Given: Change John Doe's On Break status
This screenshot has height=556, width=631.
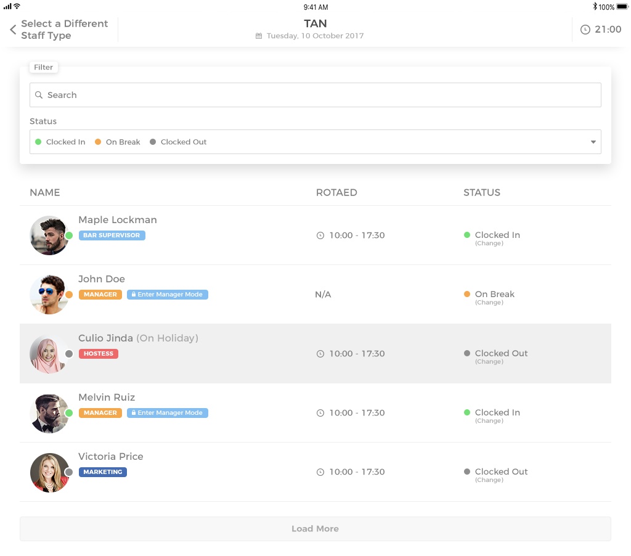Looking at the screenshot, I should click(x=489, y=303).
